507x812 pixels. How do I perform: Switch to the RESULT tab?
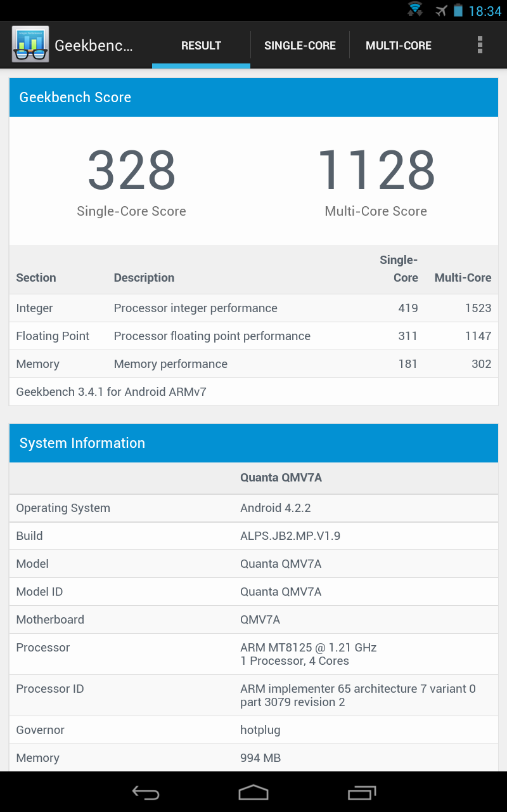[201, 46]
